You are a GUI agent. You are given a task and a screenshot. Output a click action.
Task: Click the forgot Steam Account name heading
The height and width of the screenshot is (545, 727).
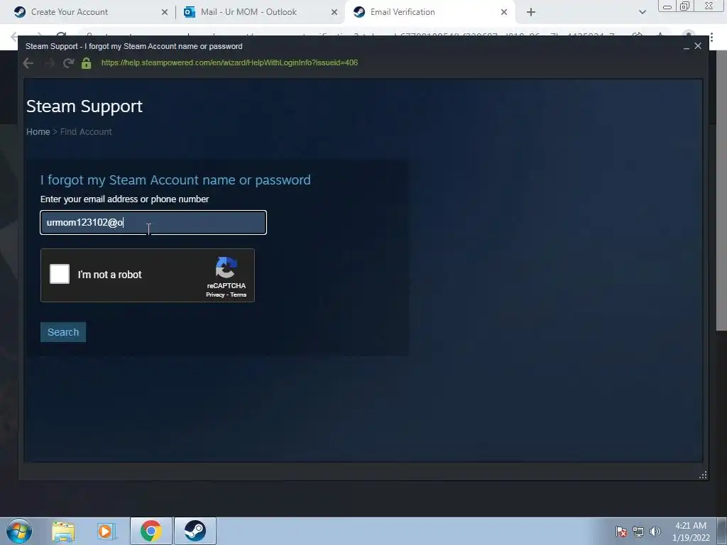tap(175, 180)
